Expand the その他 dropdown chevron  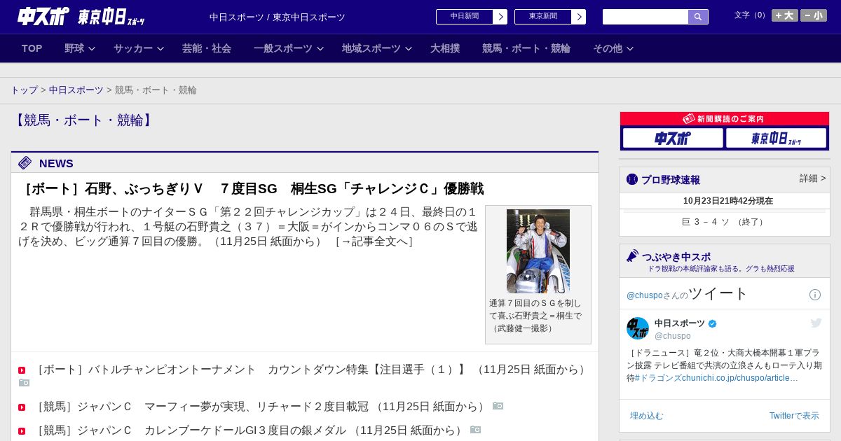630,49
